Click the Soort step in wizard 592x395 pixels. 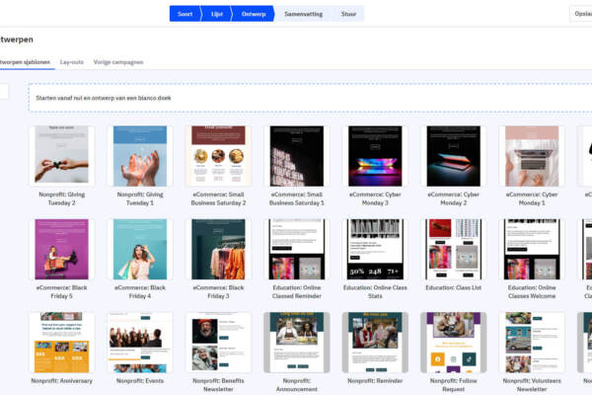(185, 14)
